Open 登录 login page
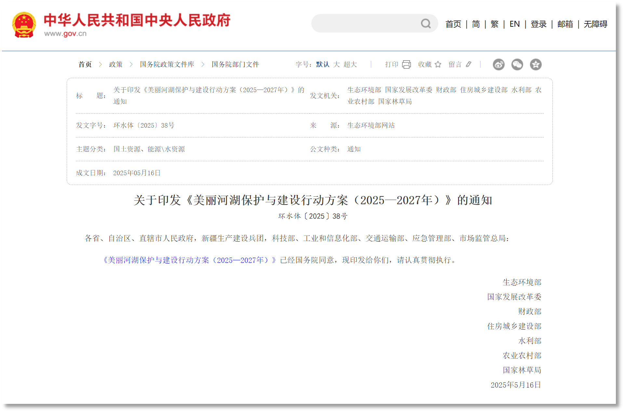The height and width of the screenshot is (412, 624). point(538,24)
